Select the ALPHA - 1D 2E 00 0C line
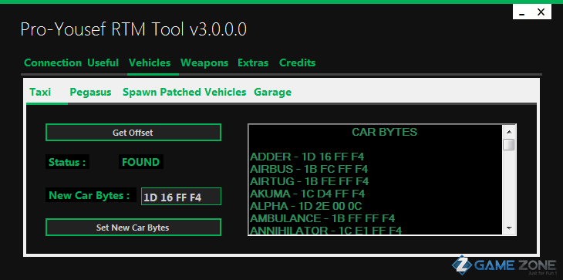563x280 pixels. (306, 206)
